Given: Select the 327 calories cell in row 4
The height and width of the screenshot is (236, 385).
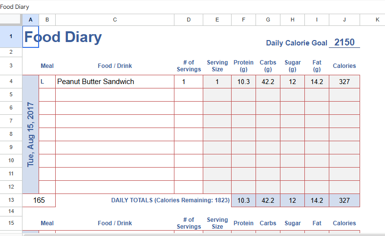Looking at the screenshot, I should (x=344, y=82).
